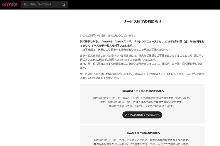Click the 訳ございません。何とぞご理解 line
The width and height of the screenshot is (220, 146).
119,60
